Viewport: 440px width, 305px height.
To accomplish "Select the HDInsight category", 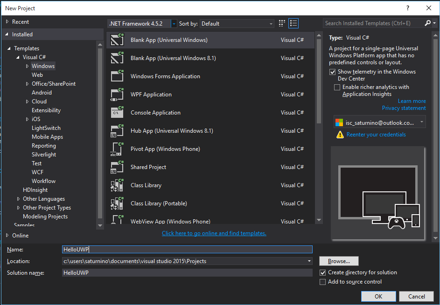I will 35,190.
